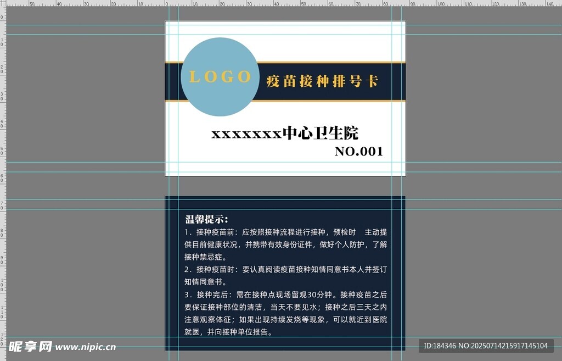Click the ruler origin corner box

tap(2, 2)
